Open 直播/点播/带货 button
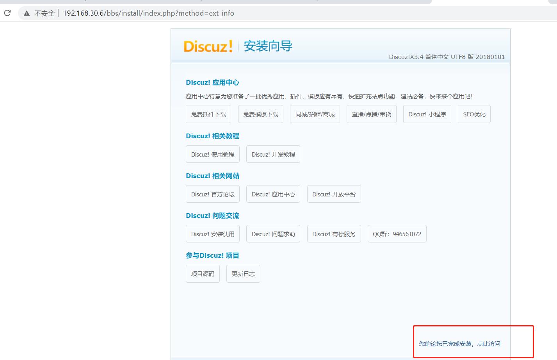The height and width of the screenshot is (360, 557). tap(372, 114)
